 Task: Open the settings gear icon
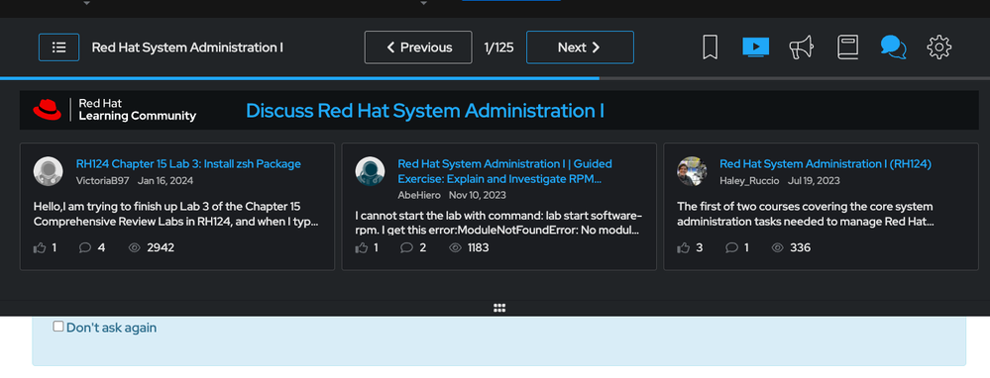[x=938, y=47]
